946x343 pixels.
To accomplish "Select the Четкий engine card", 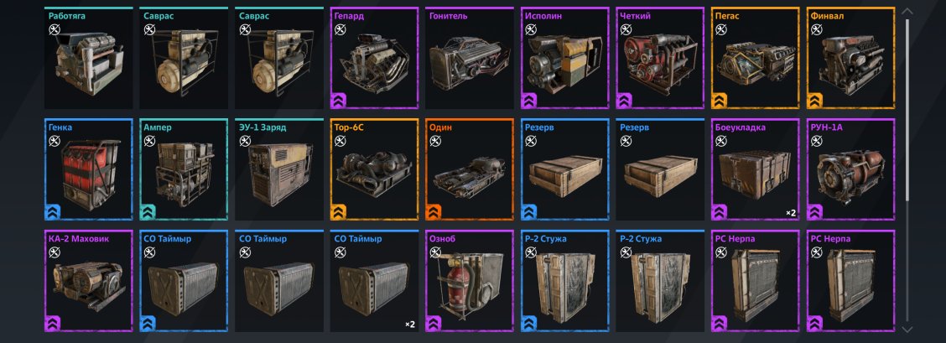I will click(660, 59).
